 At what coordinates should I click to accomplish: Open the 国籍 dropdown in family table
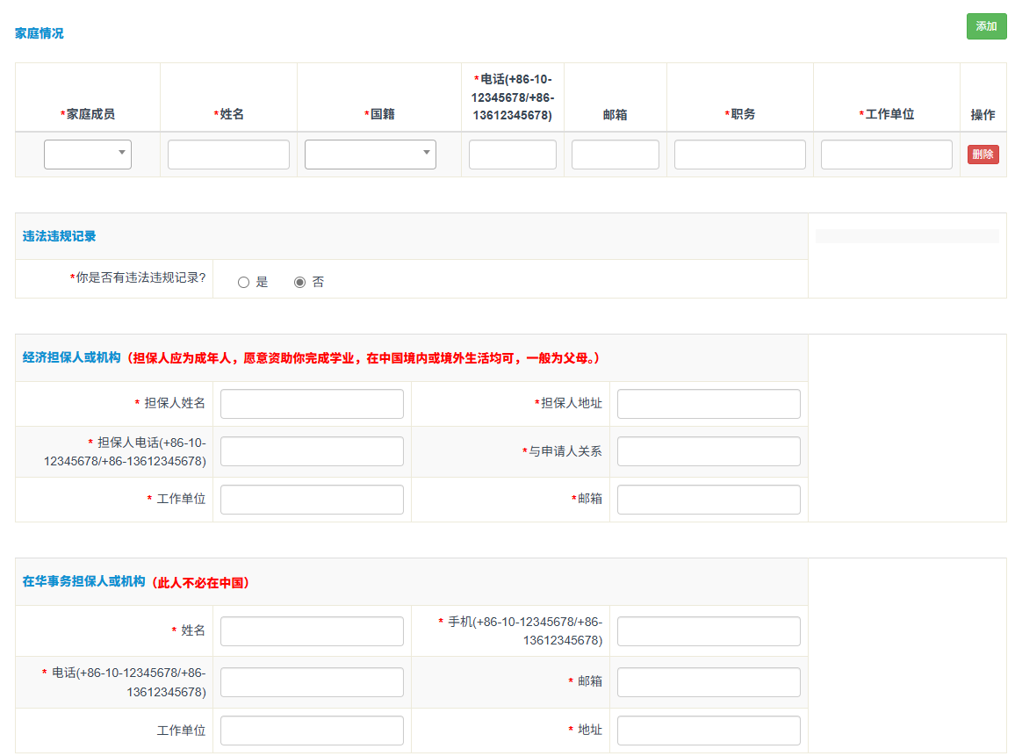tap(370, 155)
